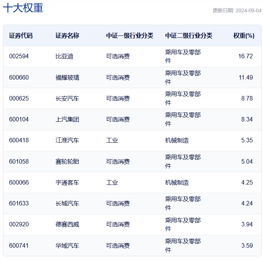
Task: Click 可选消费 in the 德赛西威 row
Action: pos(118,225)
